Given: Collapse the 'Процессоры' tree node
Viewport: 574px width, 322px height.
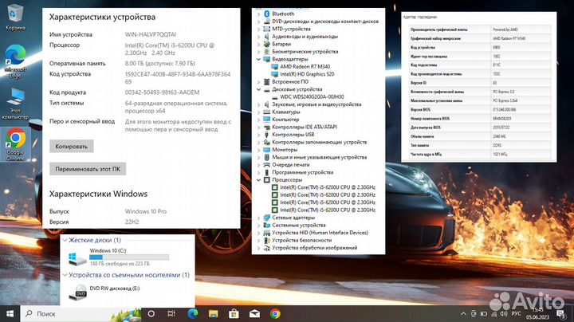Looking at the screenshot, I should (258, 180).
